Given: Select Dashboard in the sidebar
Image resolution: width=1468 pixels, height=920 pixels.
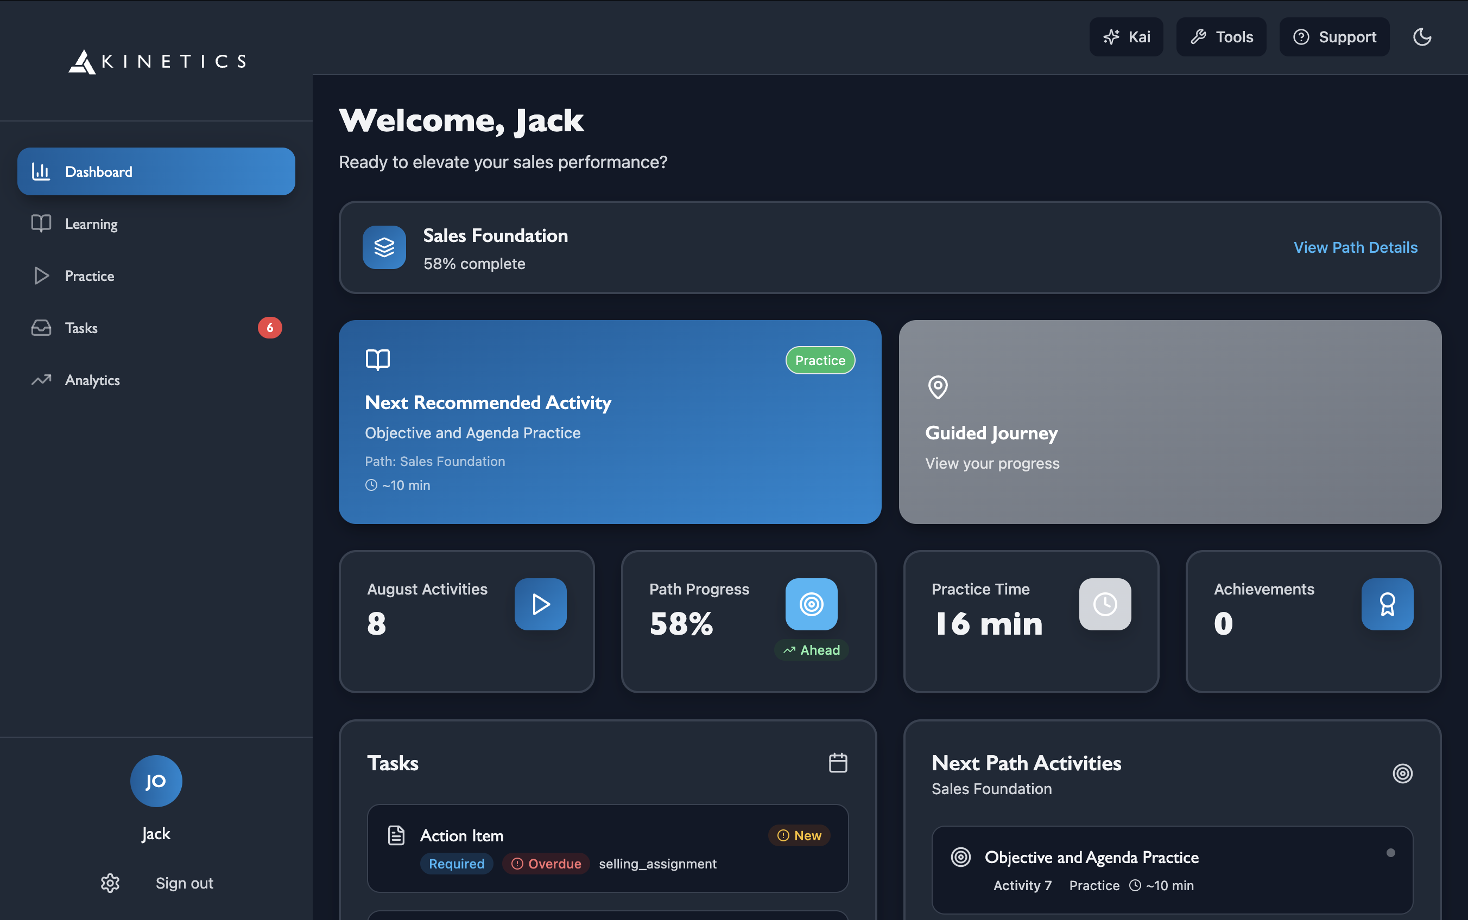Looking at the screenshot, I should point(156,171).
